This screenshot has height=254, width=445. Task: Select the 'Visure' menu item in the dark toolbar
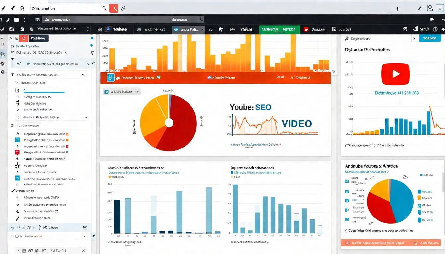point(246,29)
